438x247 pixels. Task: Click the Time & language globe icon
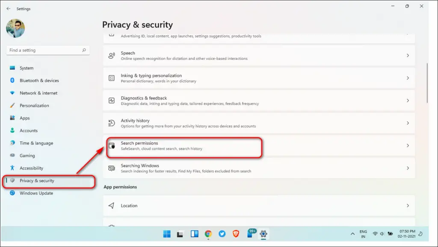(12, 143)
